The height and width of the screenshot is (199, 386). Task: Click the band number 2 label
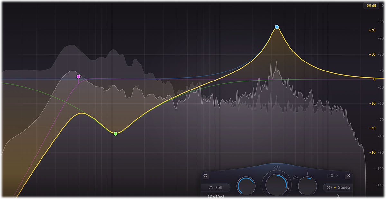tap(332, 176)
